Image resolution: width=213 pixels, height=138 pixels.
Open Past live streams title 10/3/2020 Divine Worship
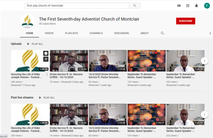[x=105, y=130]
